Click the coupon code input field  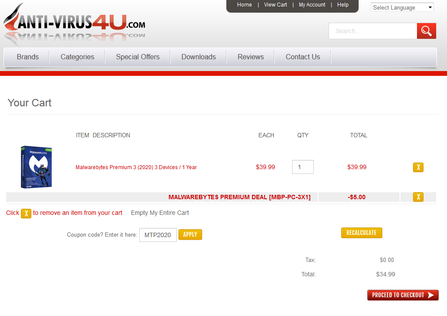point(158,235)
